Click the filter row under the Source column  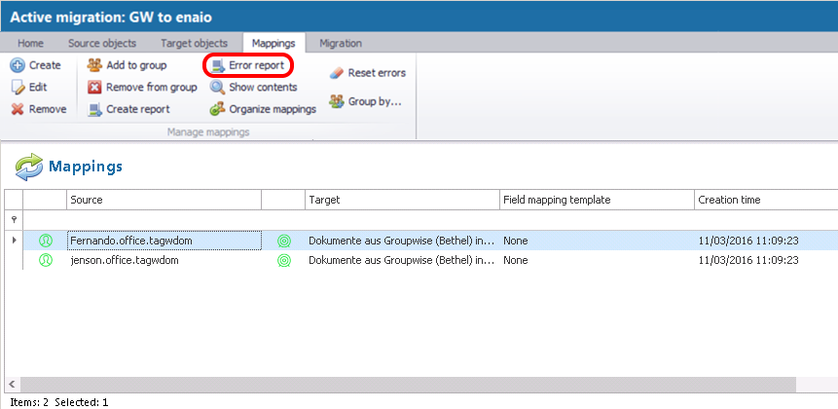tap(163, 220)
